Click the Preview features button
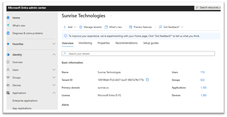Screen dimensions: 227x117 tap(140, 27)
